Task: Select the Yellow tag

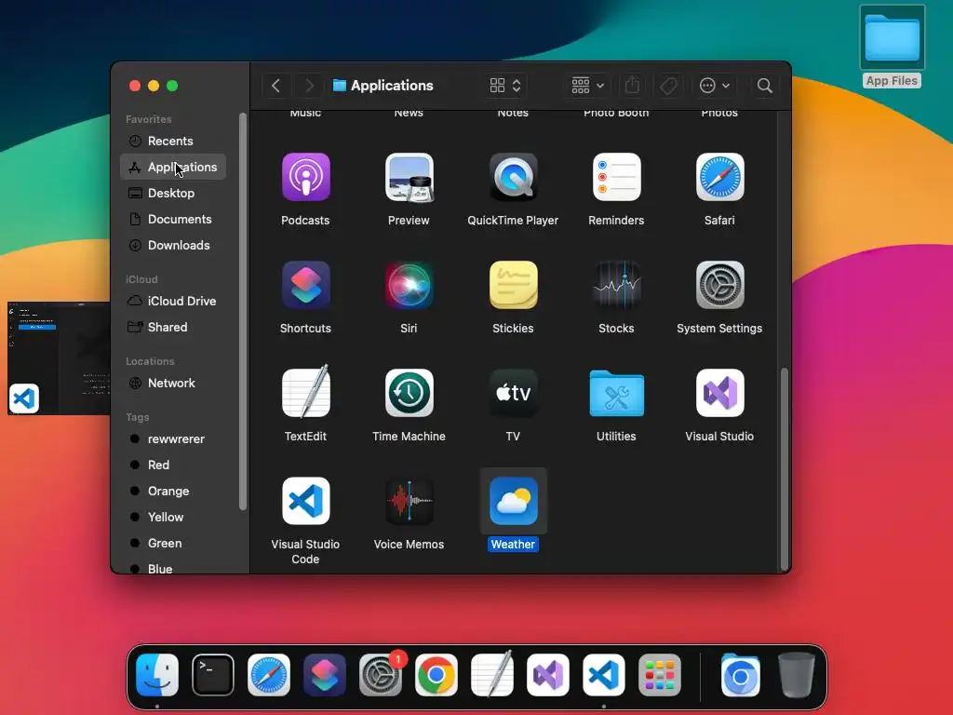Action: pos(173,518)
